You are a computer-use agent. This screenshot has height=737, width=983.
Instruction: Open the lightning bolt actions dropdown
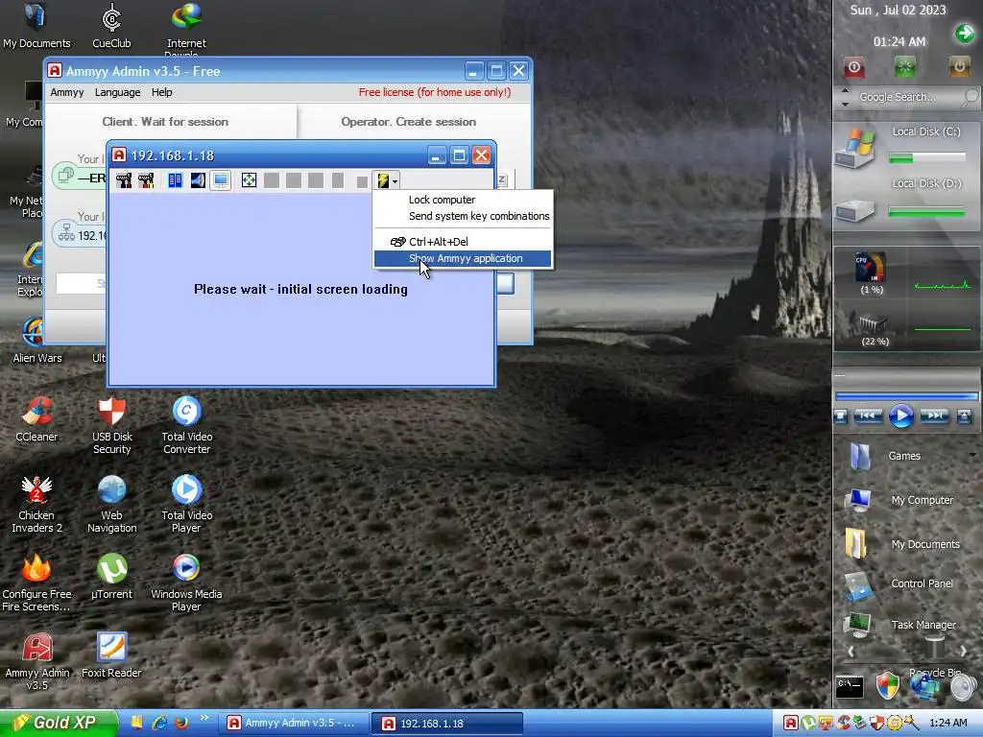coord(386,180)
